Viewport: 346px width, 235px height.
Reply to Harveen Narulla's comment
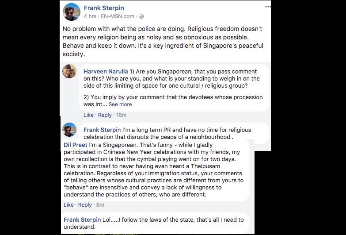click(105, 115)
